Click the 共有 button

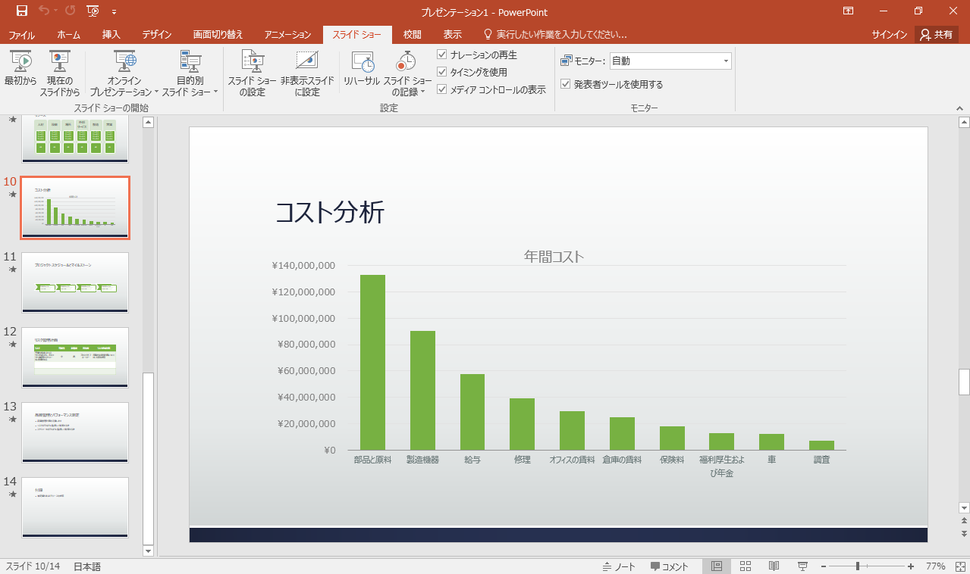936,34
